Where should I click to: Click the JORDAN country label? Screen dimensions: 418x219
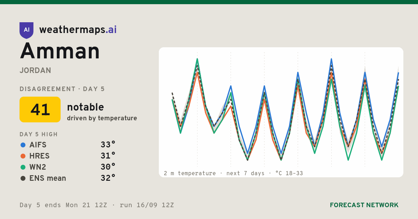point(36,71)
